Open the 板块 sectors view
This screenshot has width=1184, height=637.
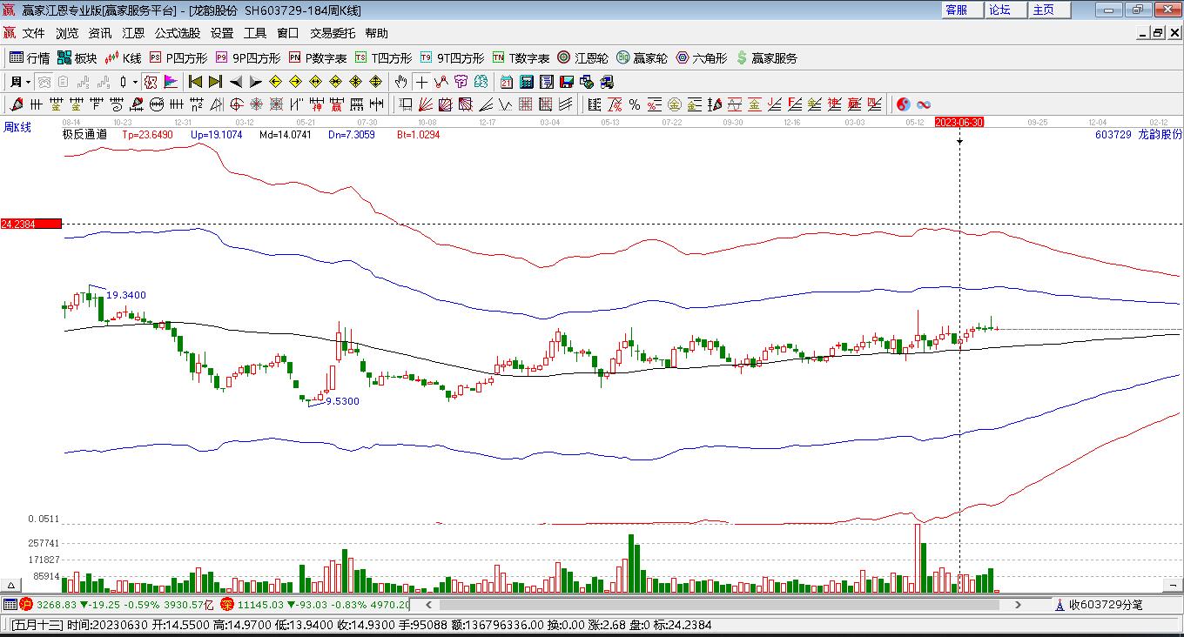tap(77, 58)
